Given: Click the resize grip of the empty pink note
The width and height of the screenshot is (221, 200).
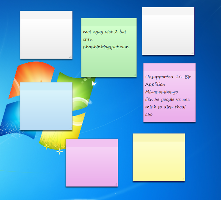Looking at the screenshot, I should click(x=116, y=185).
